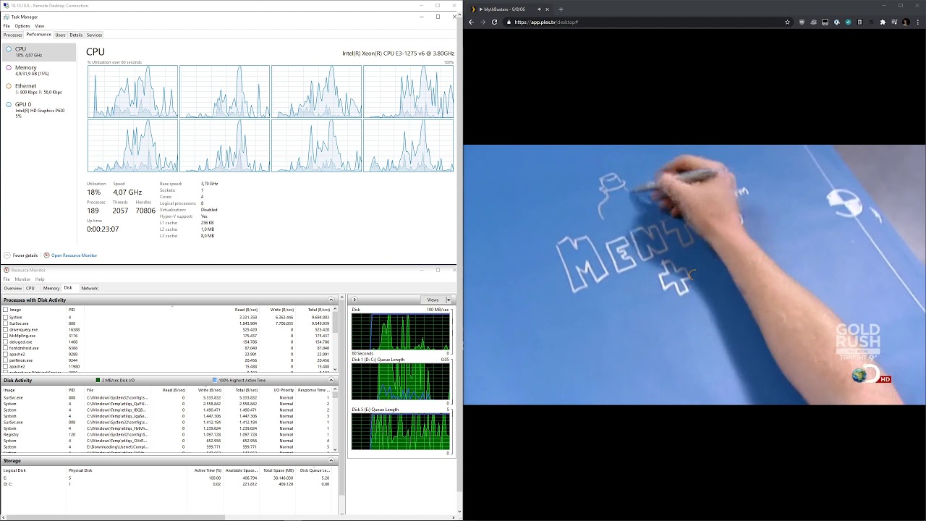
Task: Check the box for SurSvc.exe process
Action: coord(6,323)
